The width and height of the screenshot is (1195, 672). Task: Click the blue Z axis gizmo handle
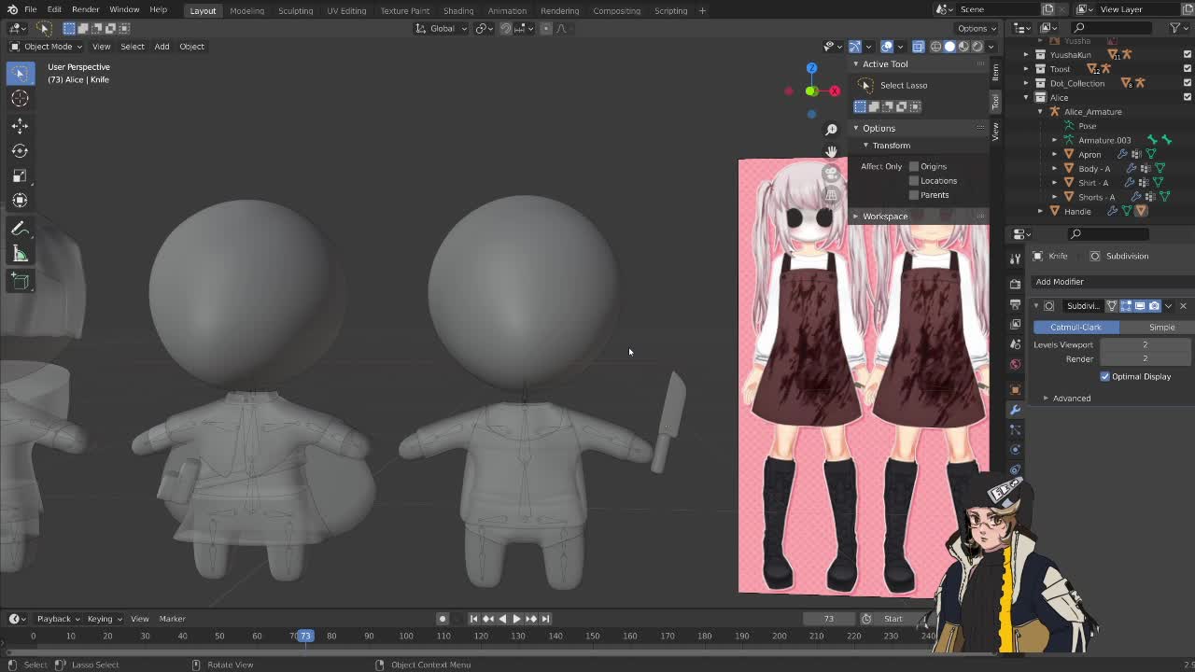pos(811,68)
